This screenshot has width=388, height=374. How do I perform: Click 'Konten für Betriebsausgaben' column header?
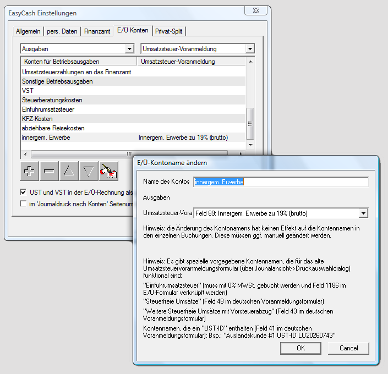tap(79, 62)
